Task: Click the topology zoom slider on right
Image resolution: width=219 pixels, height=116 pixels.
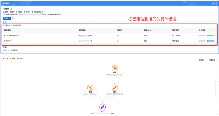Action: [x=216, y=85]
